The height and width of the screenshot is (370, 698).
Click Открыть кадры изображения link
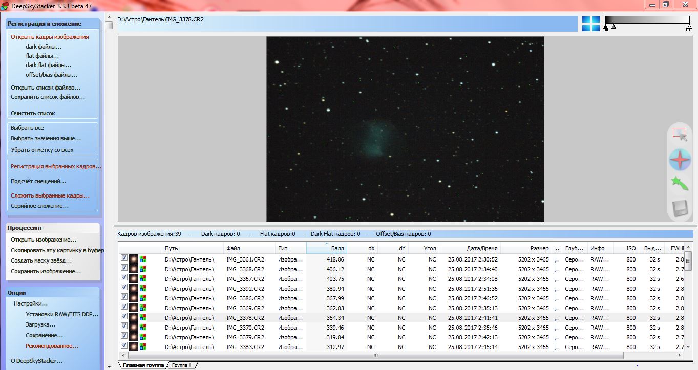[50, 37]
